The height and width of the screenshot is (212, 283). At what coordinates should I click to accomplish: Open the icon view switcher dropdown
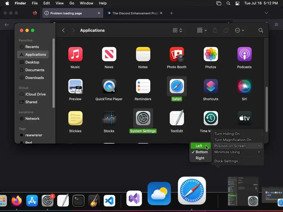177,30
